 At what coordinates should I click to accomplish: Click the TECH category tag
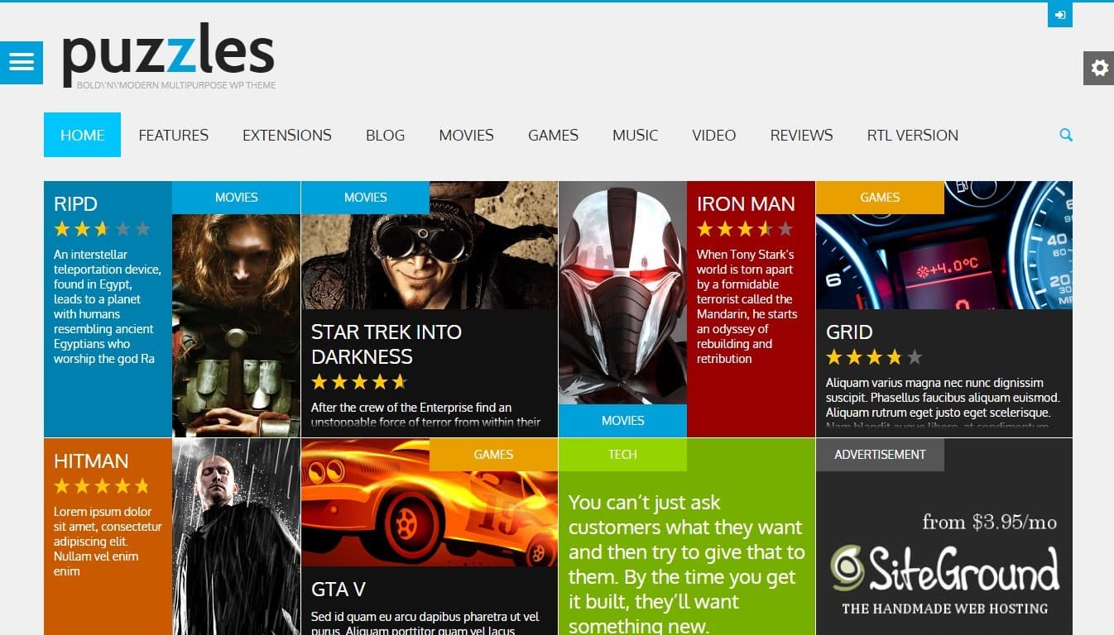[x=622, y=454]
